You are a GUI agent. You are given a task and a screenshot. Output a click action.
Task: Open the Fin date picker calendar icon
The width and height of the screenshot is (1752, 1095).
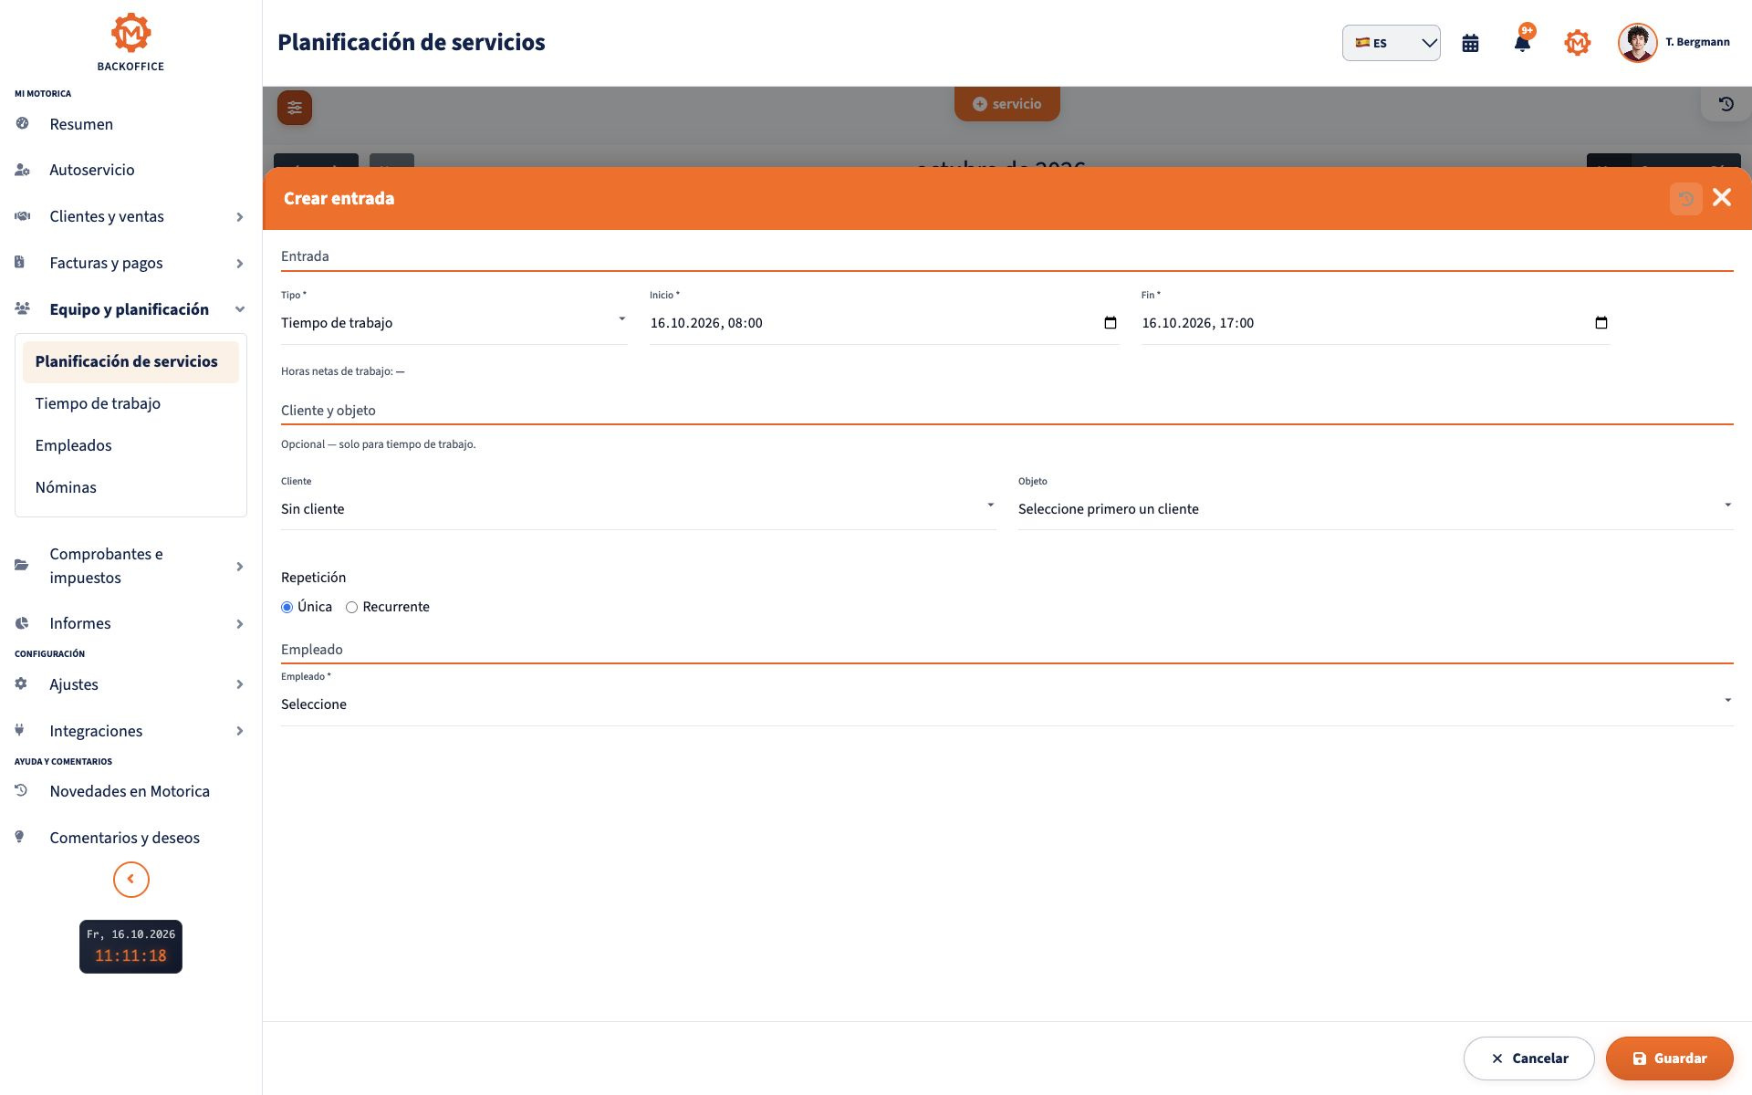tap(1601, 323)
